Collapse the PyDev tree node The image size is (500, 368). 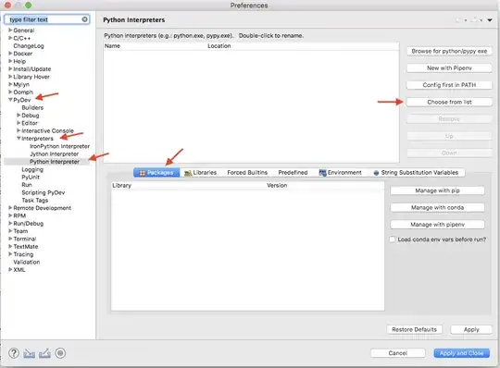[10, 100]
